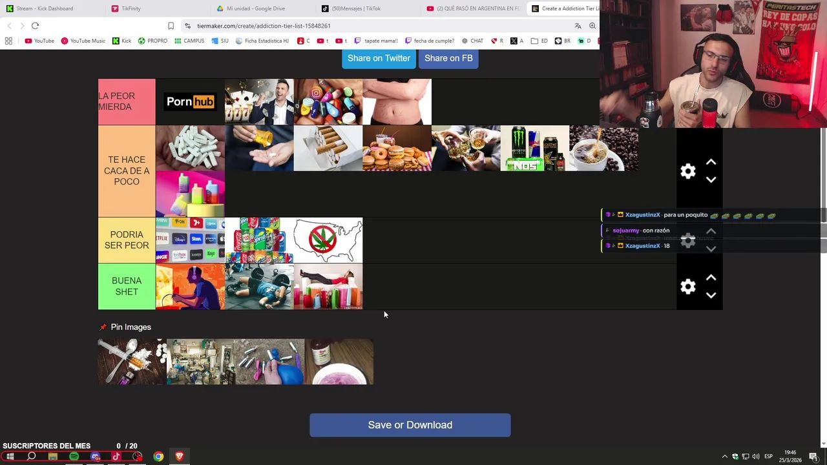This screenshot has width=827, height=465.
Task: Open the browser apps grid icon
Action: 8,41
